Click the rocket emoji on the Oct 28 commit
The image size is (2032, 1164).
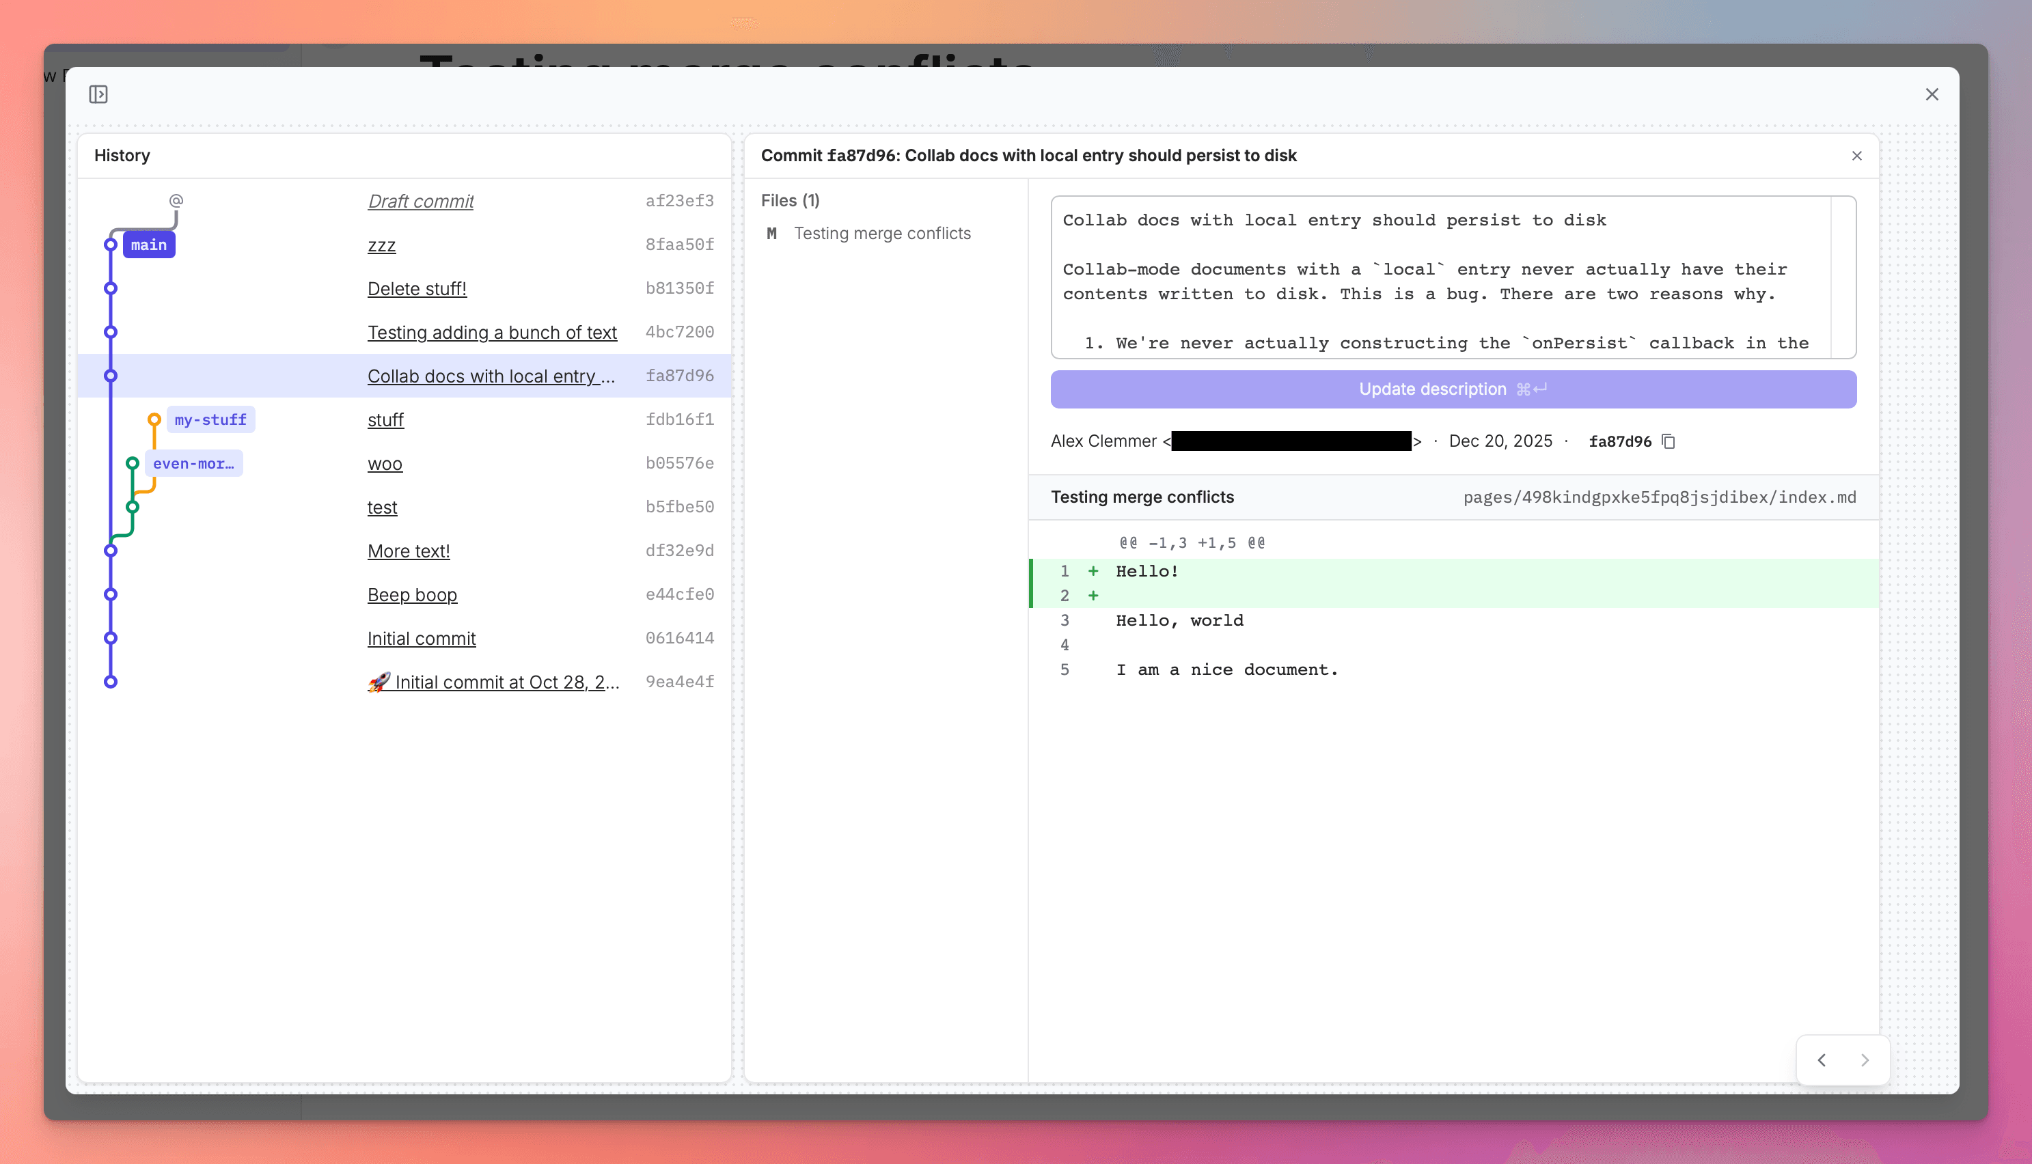(380, 681)
